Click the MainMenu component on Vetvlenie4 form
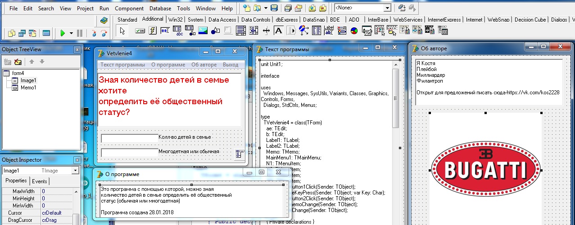The width and height of the screenshot is (575, 225). (x=240, y=154)
